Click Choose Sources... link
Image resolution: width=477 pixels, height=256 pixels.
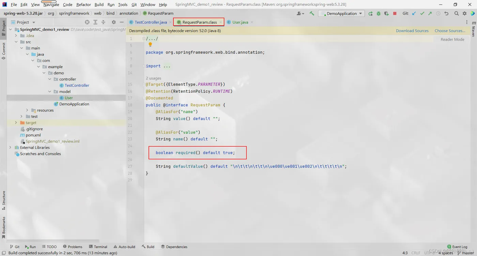point(450,31)
